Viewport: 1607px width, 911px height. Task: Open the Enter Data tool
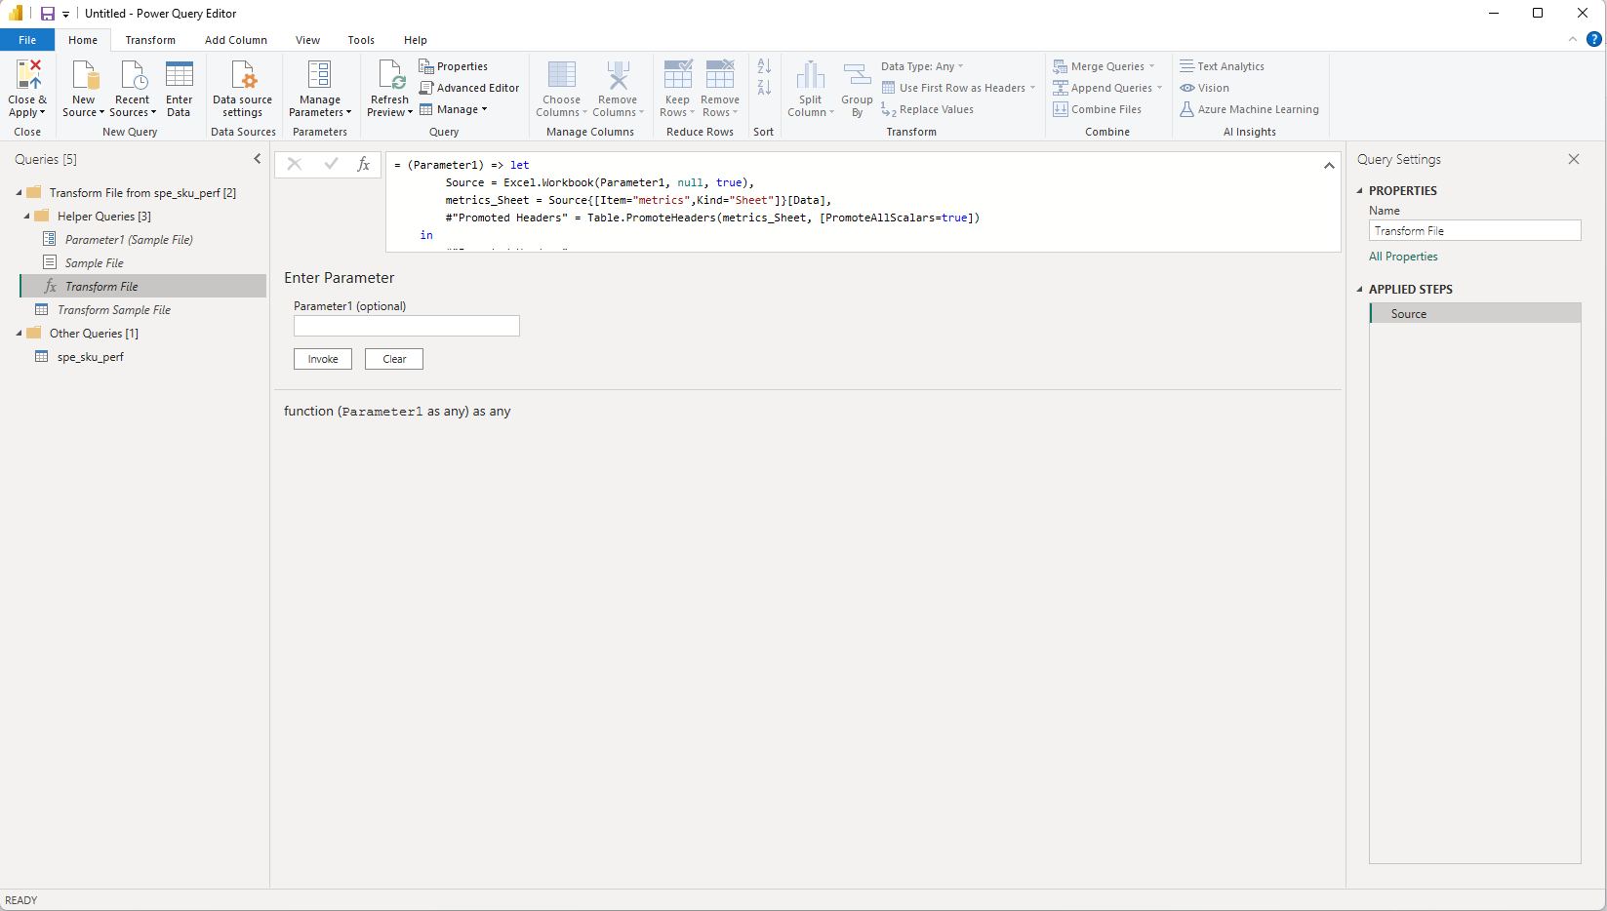click(180, 89)
